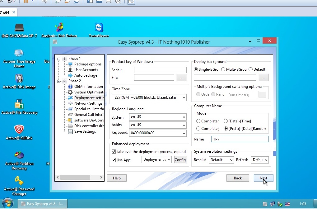Click the Next button

pos(263,178)
